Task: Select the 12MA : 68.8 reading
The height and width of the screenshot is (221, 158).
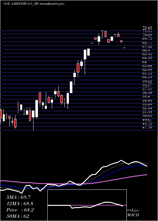Action: coord(20,204)
